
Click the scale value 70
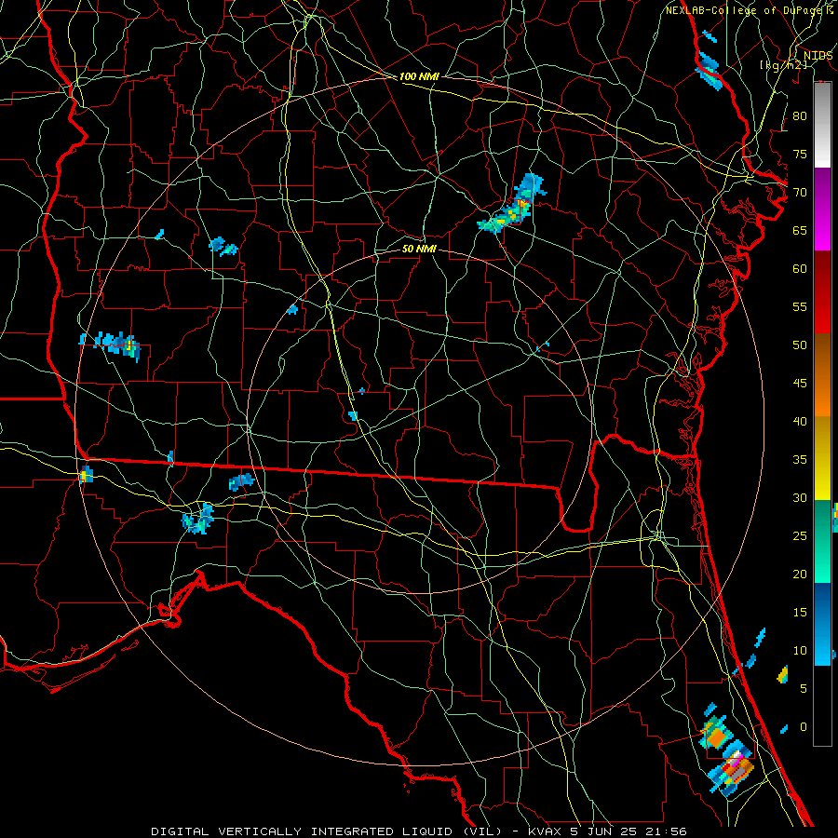[800, 193]
